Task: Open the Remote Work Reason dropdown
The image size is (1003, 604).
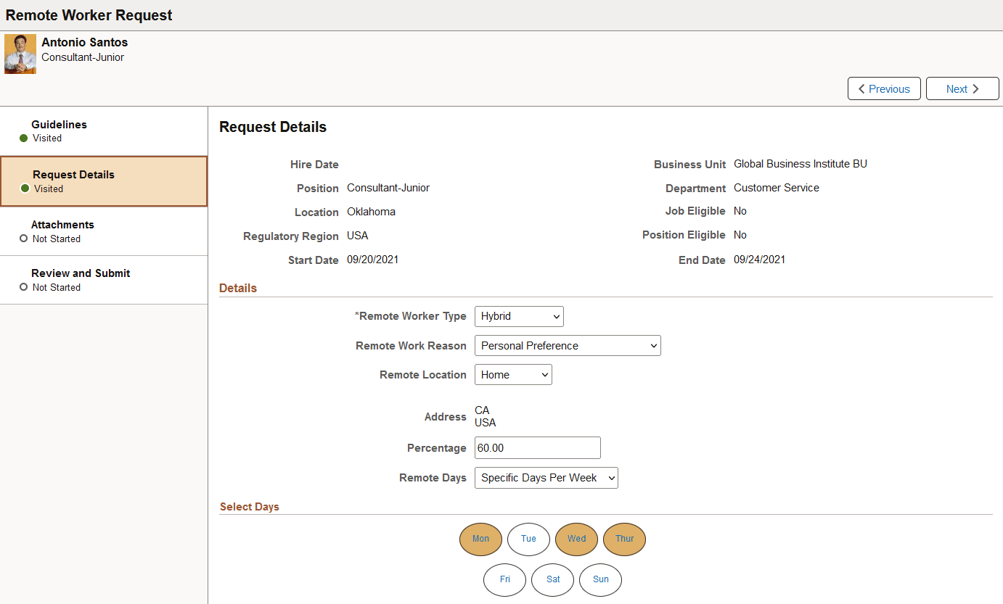Action: tap(567, 345)
